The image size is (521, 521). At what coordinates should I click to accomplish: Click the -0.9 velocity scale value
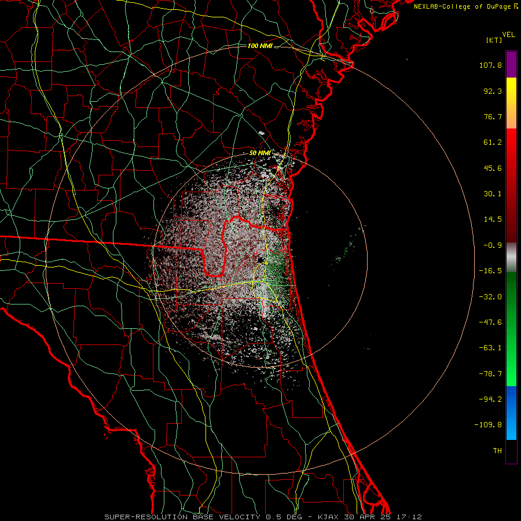[x=493, y=245]
